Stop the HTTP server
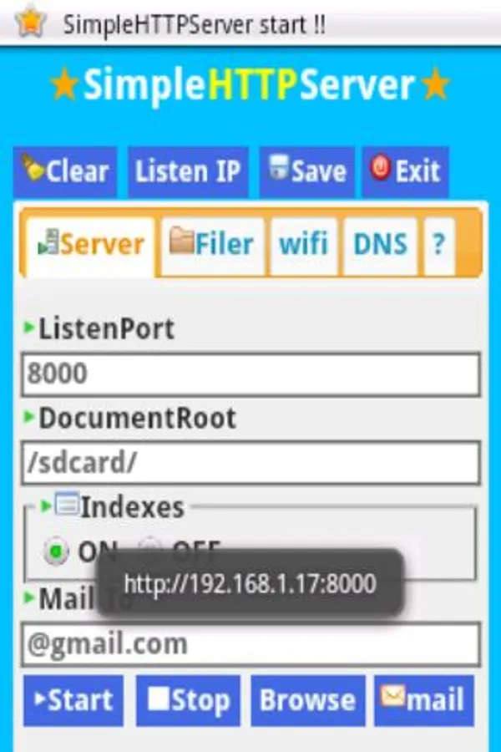Viewport: 501px width, 752px height. [x=188, y=701]
